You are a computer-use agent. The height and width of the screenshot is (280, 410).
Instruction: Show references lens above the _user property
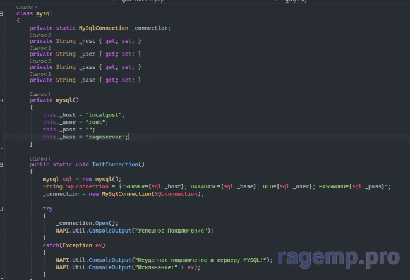coord(41,48)
